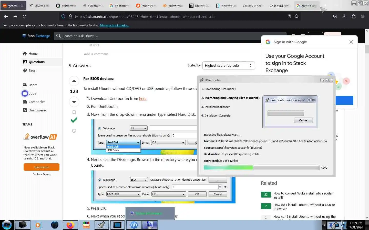Open Jobs in left sidebar
369x230 pixels.
[29, 93]
